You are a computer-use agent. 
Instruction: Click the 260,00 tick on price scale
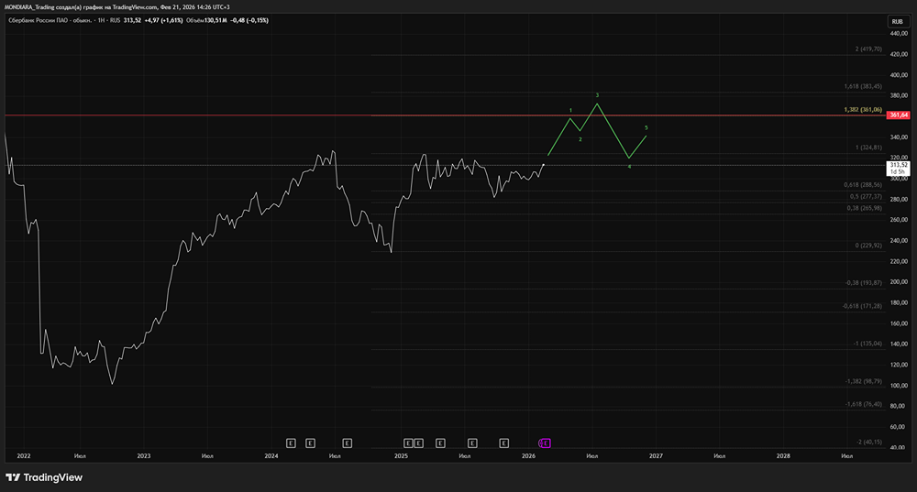(x=899, y=220)
